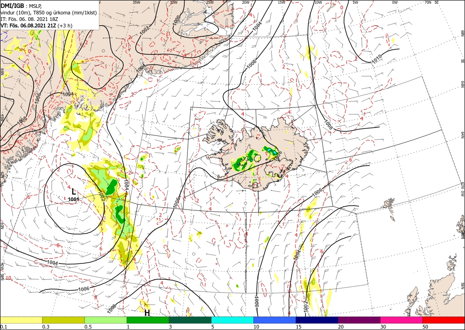Image resolution: width=465 pixels, height=330 pixels.
Task: Click the '5W' longitude label
Action: point(355,2)
